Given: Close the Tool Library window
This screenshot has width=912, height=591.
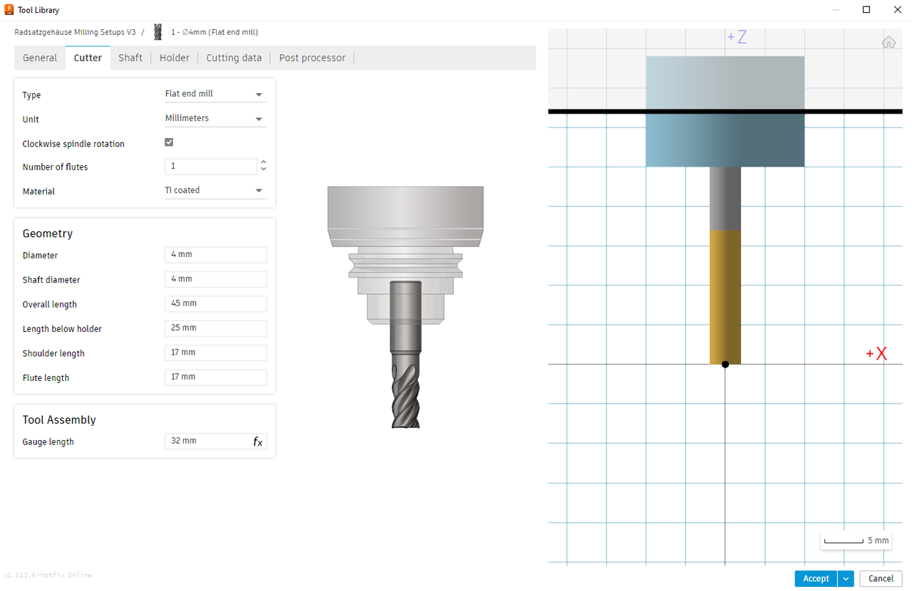Looking at the screenshot, I should pyautogui.click(x=898, y=10).
